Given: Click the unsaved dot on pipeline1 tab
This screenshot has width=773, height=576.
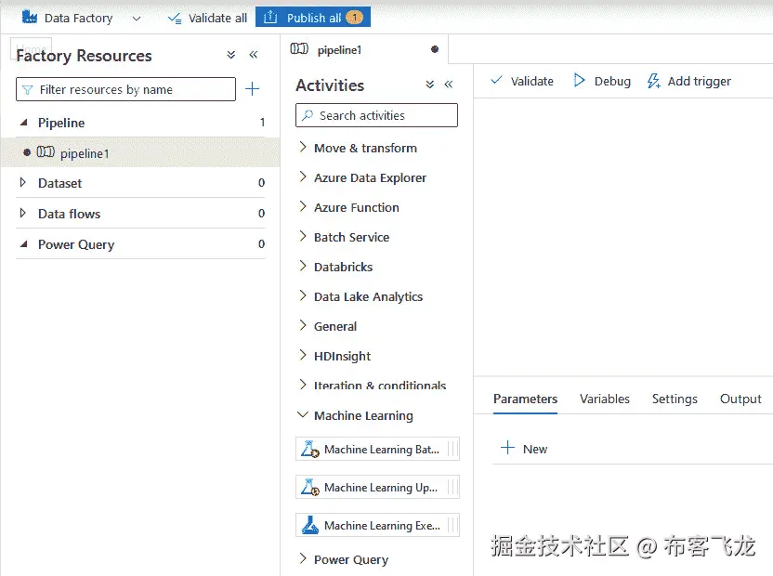Looking at the screenshot, I should coord(434,49).
